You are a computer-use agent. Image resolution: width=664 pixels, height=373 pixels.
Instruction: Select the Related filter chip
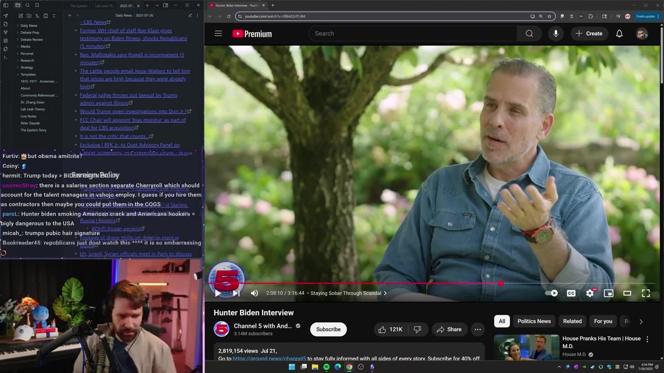tap(572, 321)
